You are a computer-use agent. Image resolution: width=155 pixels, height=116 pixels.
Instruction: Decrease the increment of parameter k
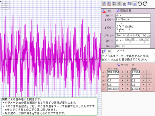(x=144, y=89)
